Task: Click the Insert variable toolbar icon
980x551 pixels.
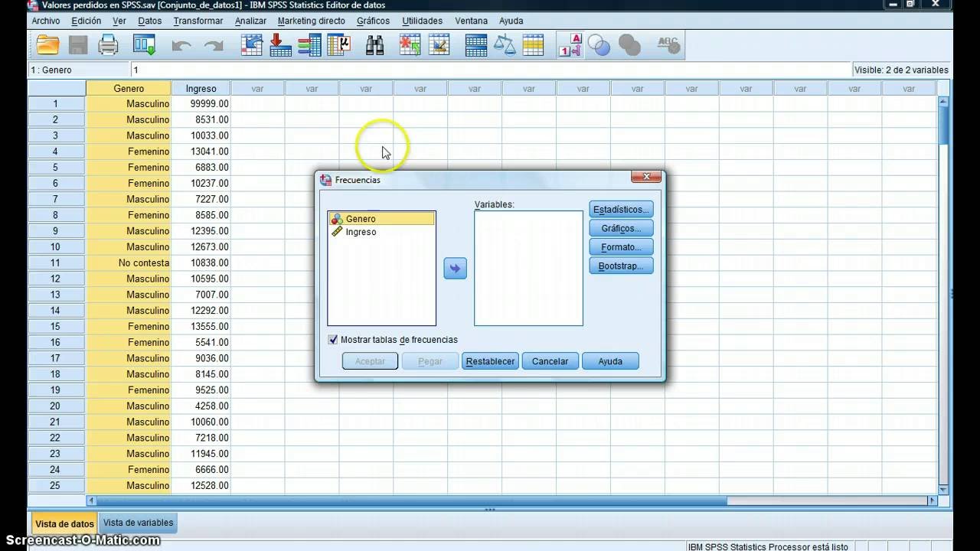Action: pos(439,45)
